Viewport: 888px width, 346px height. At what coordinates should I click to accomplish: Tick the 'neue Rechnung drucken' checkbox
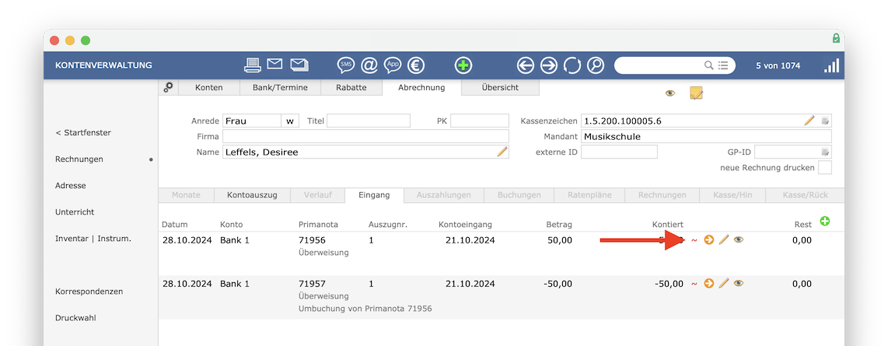click(825, 168)
